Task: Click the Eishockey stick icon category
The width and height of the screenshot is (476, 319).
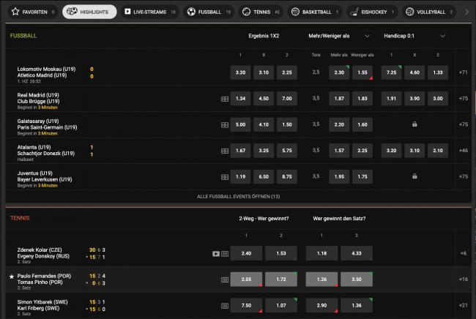Action: (354, 12)
